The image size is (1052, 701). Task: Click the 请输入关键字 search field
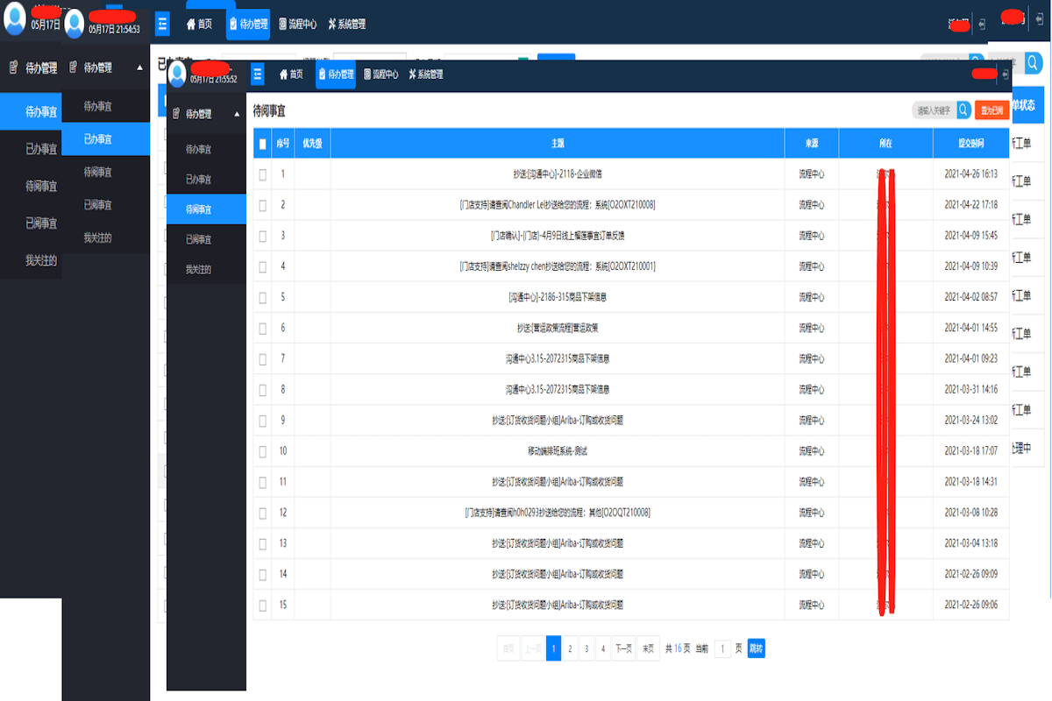(x=933, y=110)
